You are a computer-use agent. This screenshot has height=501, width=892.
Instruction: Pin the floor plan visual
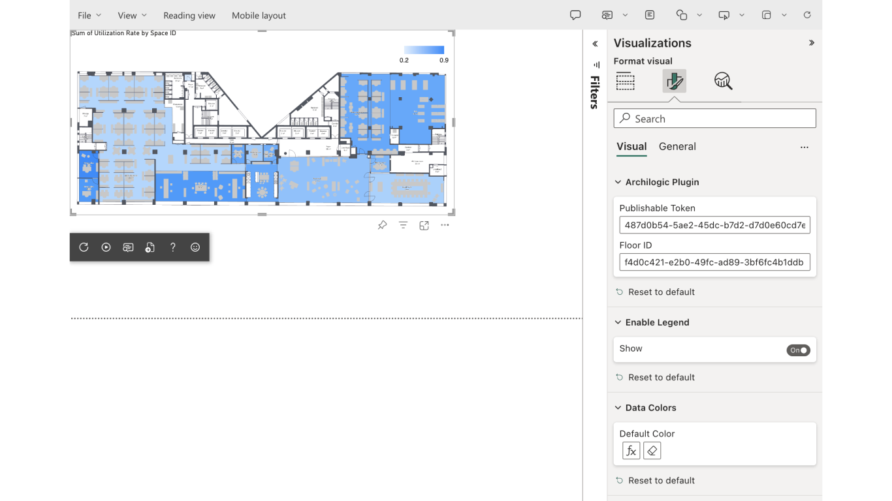pyautogui.click(x=382, y=225)
